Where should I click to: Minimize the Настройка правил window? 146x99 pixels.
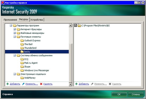(136, 3)
